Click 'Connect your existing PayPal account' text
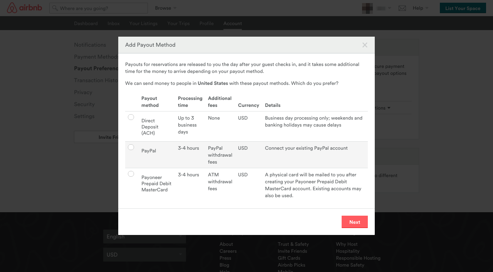 tap(306, 148)
